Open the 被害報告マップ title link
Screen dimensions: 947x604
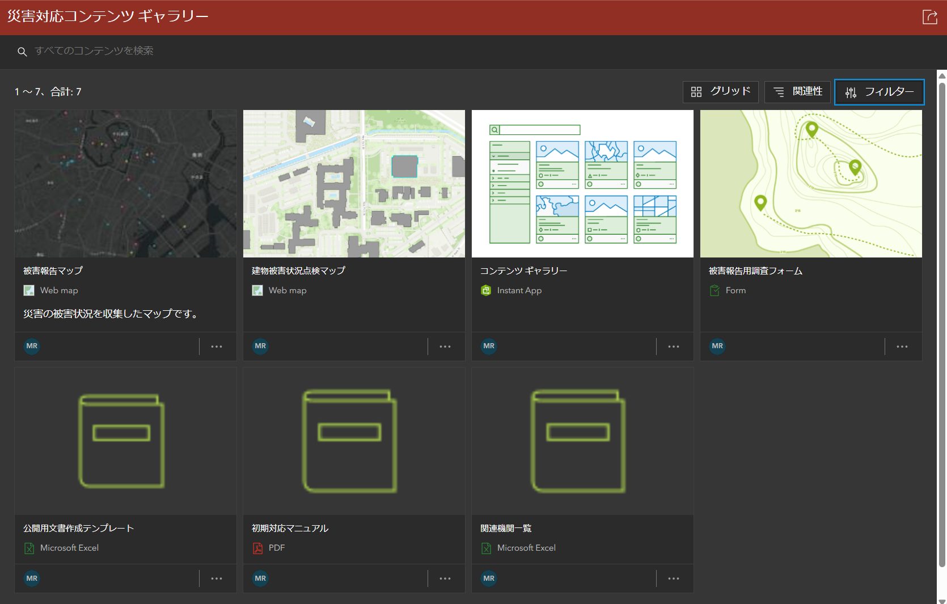[53, 271]
